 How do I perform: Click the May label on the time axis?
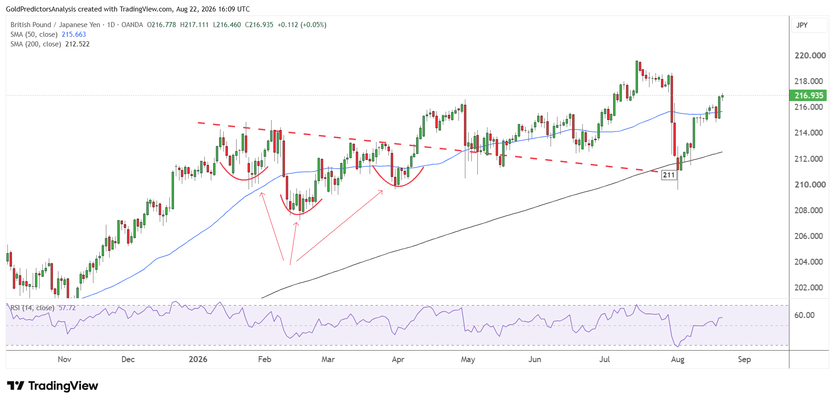click(x=468, y=359)
